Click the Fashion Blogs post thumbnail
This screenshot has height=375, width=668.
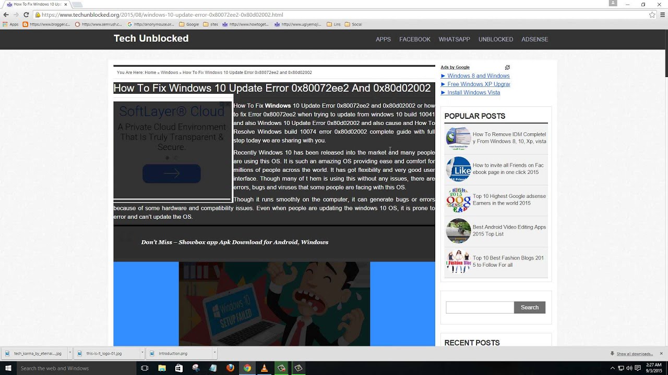pos(458,262)
